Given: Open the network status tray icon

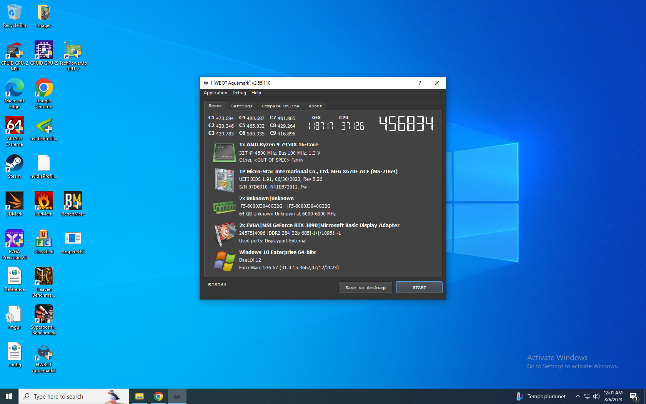Looking at the screenshot, I should [x=587, y=396].
